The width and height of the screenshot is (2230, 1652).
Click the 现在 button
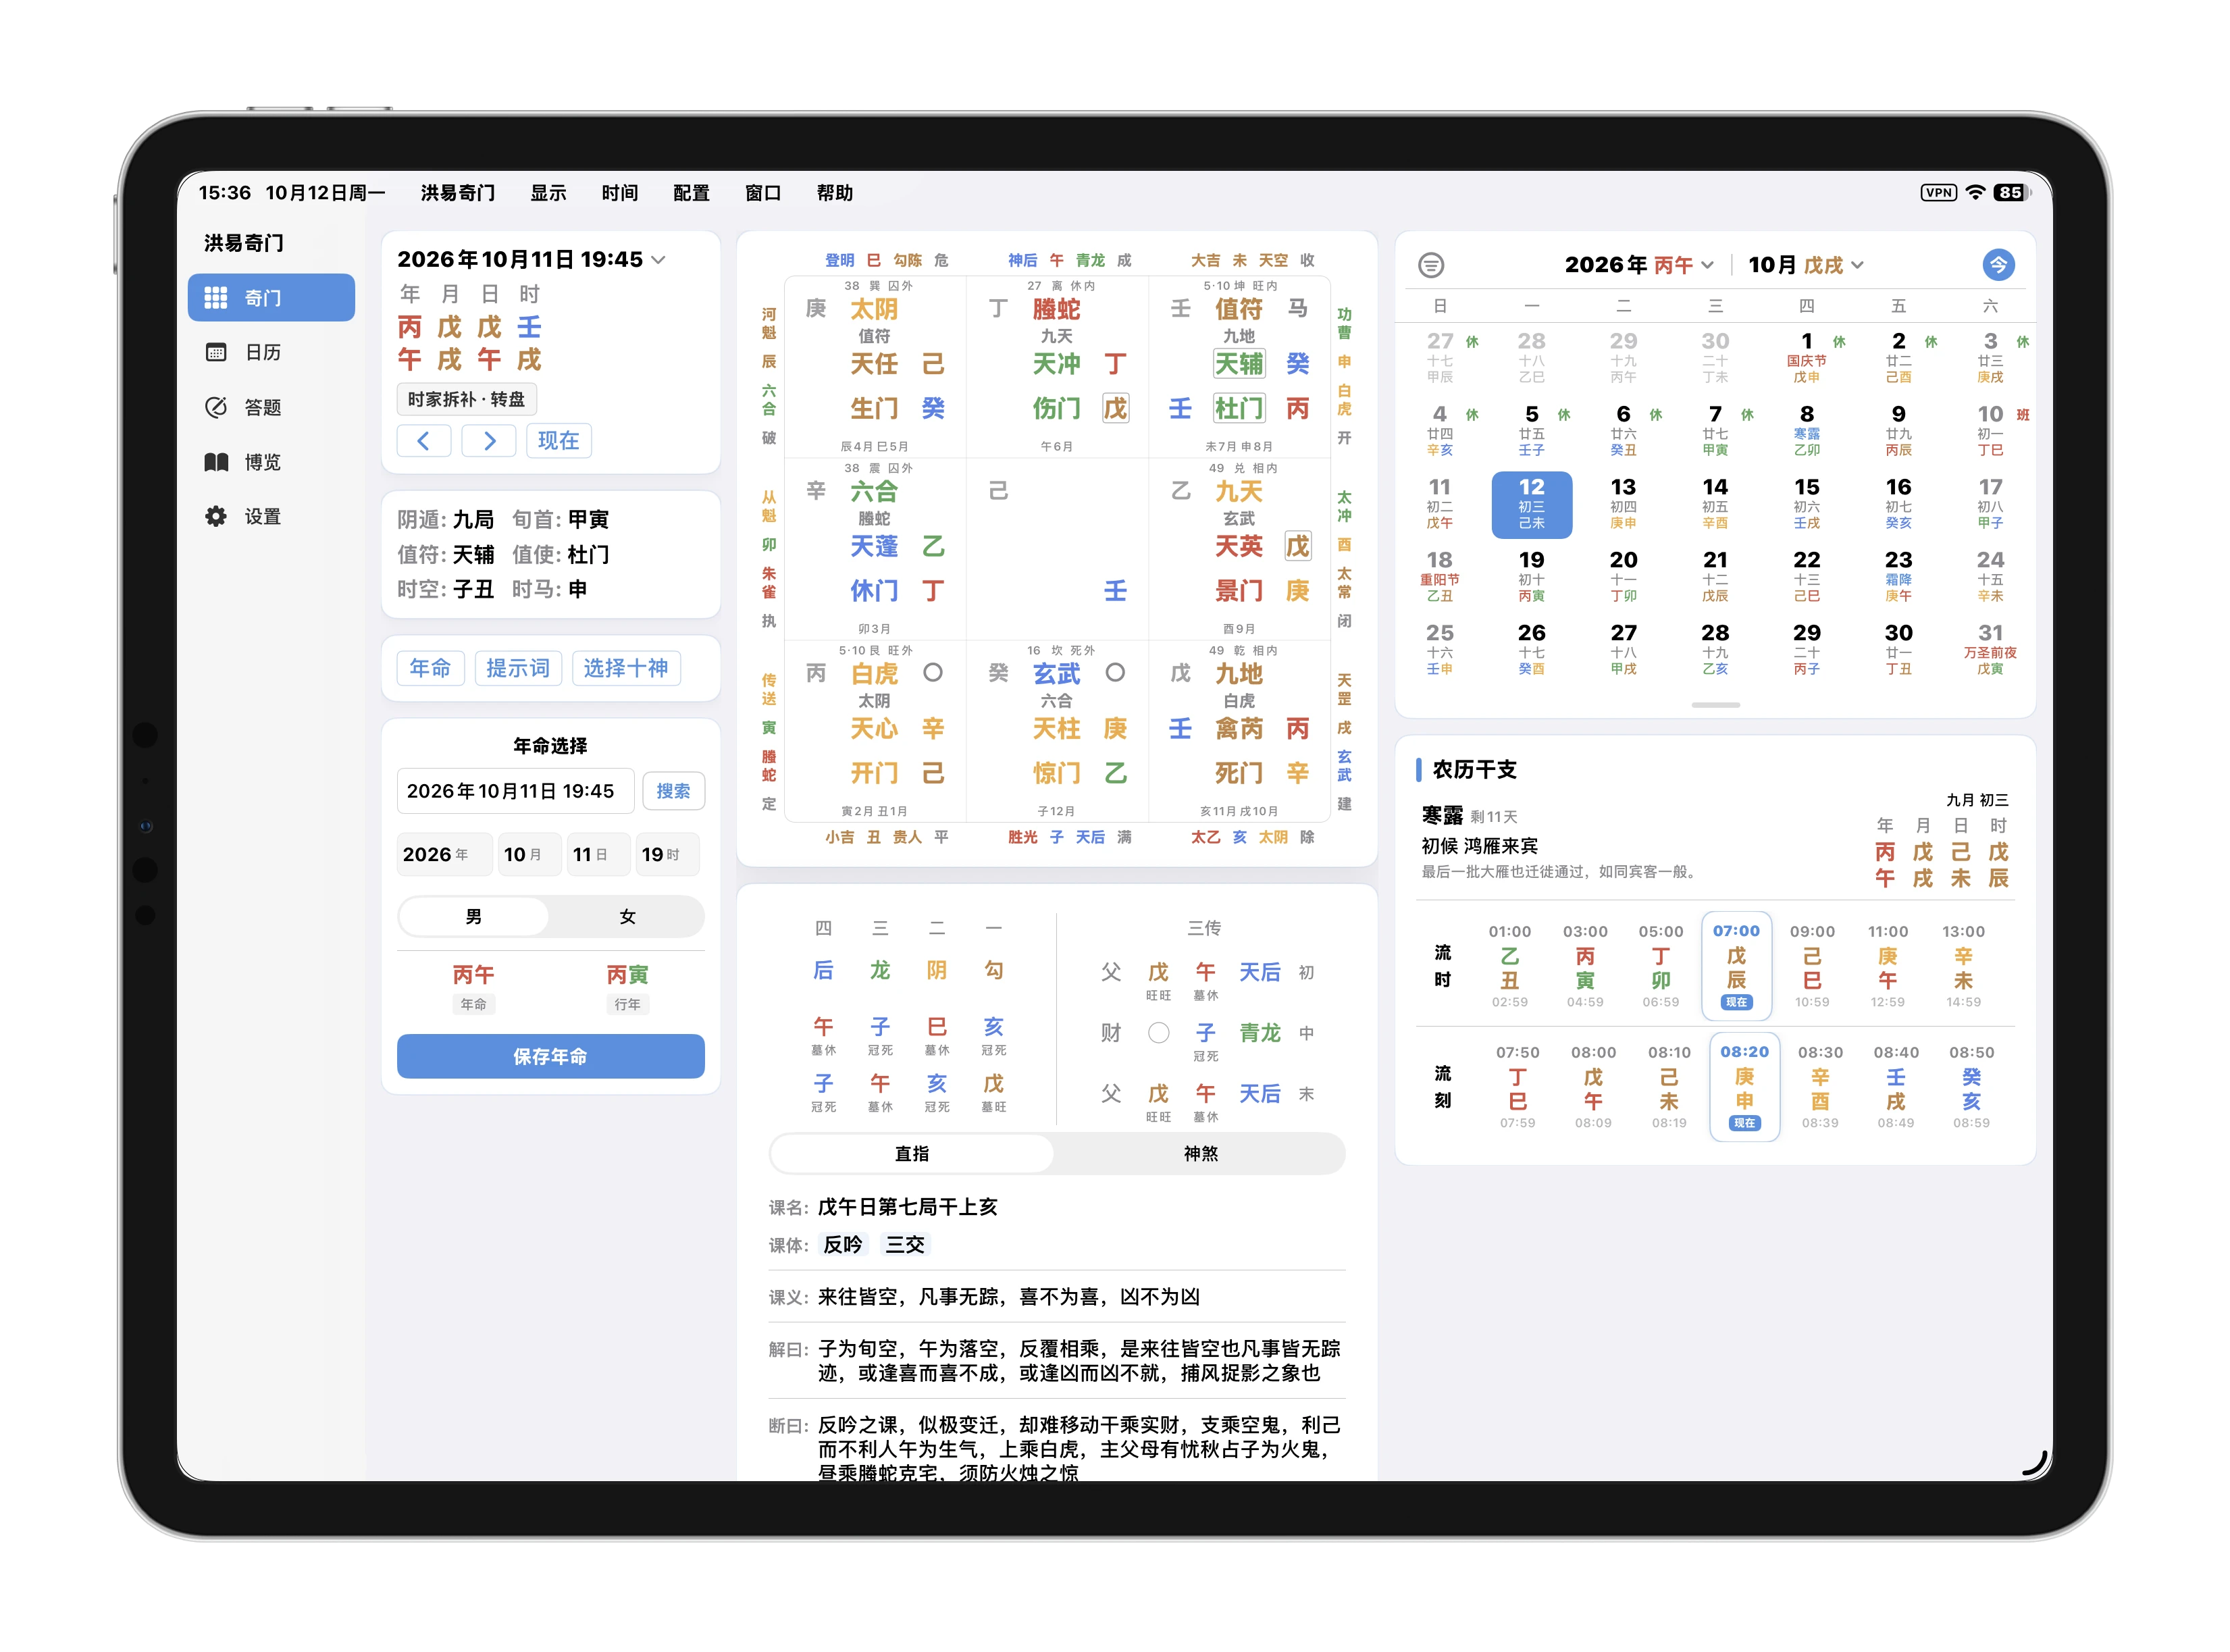tap(558, 441)
